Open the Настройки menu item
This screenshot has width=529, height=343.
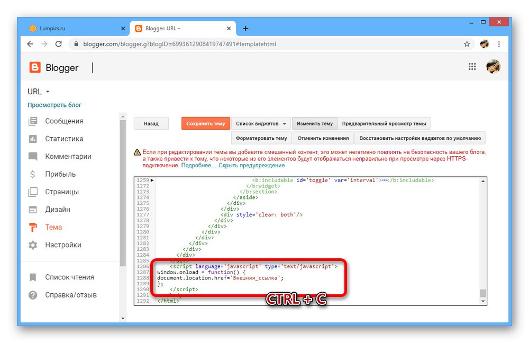pos(63,245)
